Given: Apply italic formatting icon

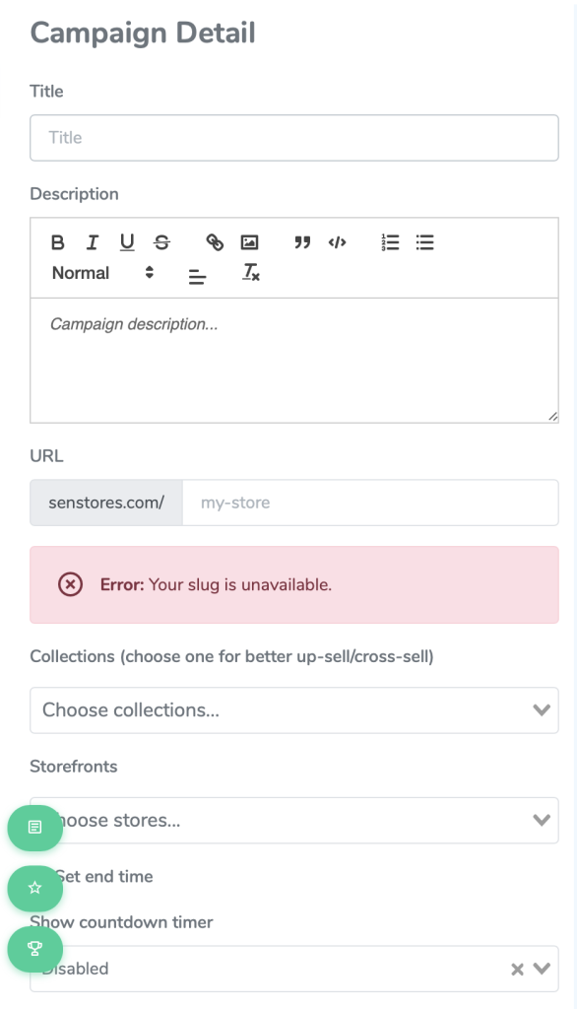Looking at the screenshot, I should click(x=93, y=242).
